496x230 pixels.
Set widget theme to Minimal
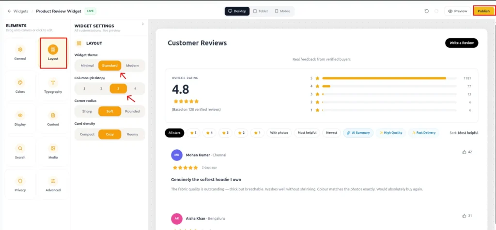point(87,66)
